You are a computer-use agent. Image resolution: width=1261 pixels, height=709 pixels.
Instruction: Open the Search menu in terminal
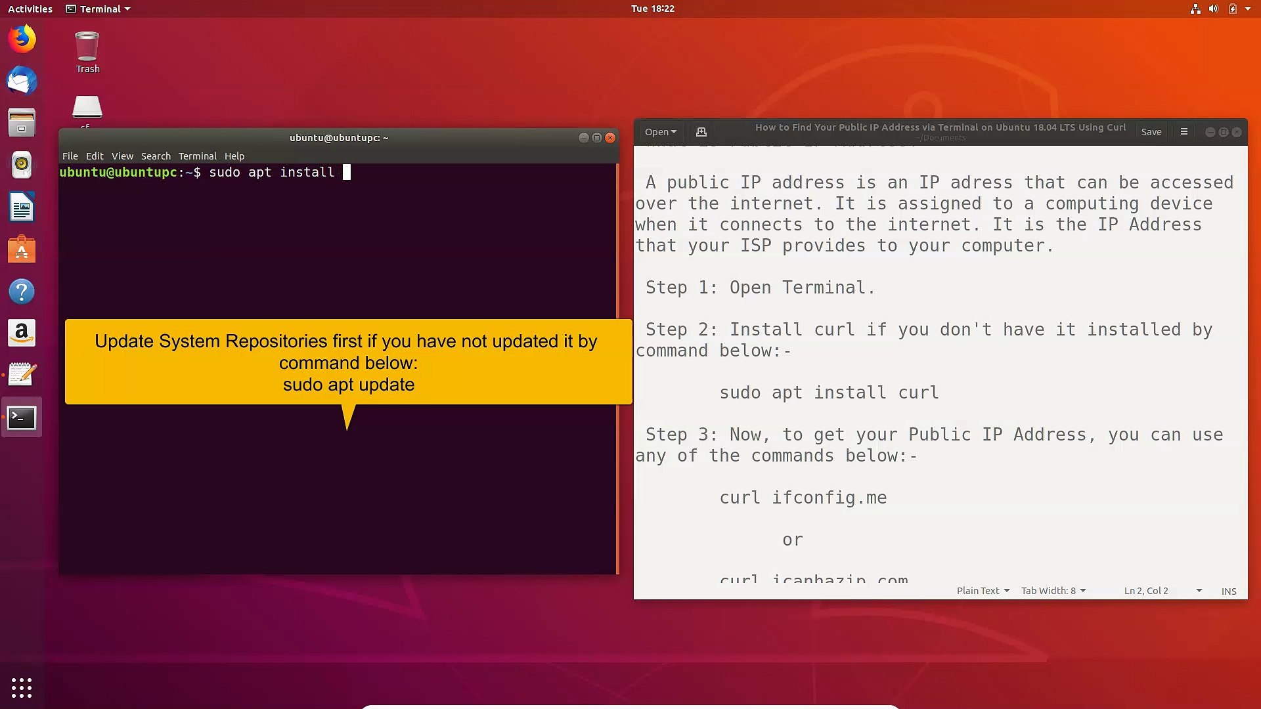pyautogui.click(x=156, y=156)
